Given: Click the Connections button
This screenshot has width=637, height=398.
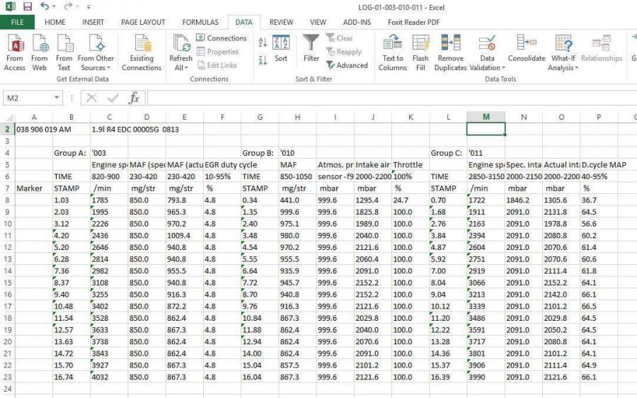Looking at the screenshot, I should pos(221,38).
